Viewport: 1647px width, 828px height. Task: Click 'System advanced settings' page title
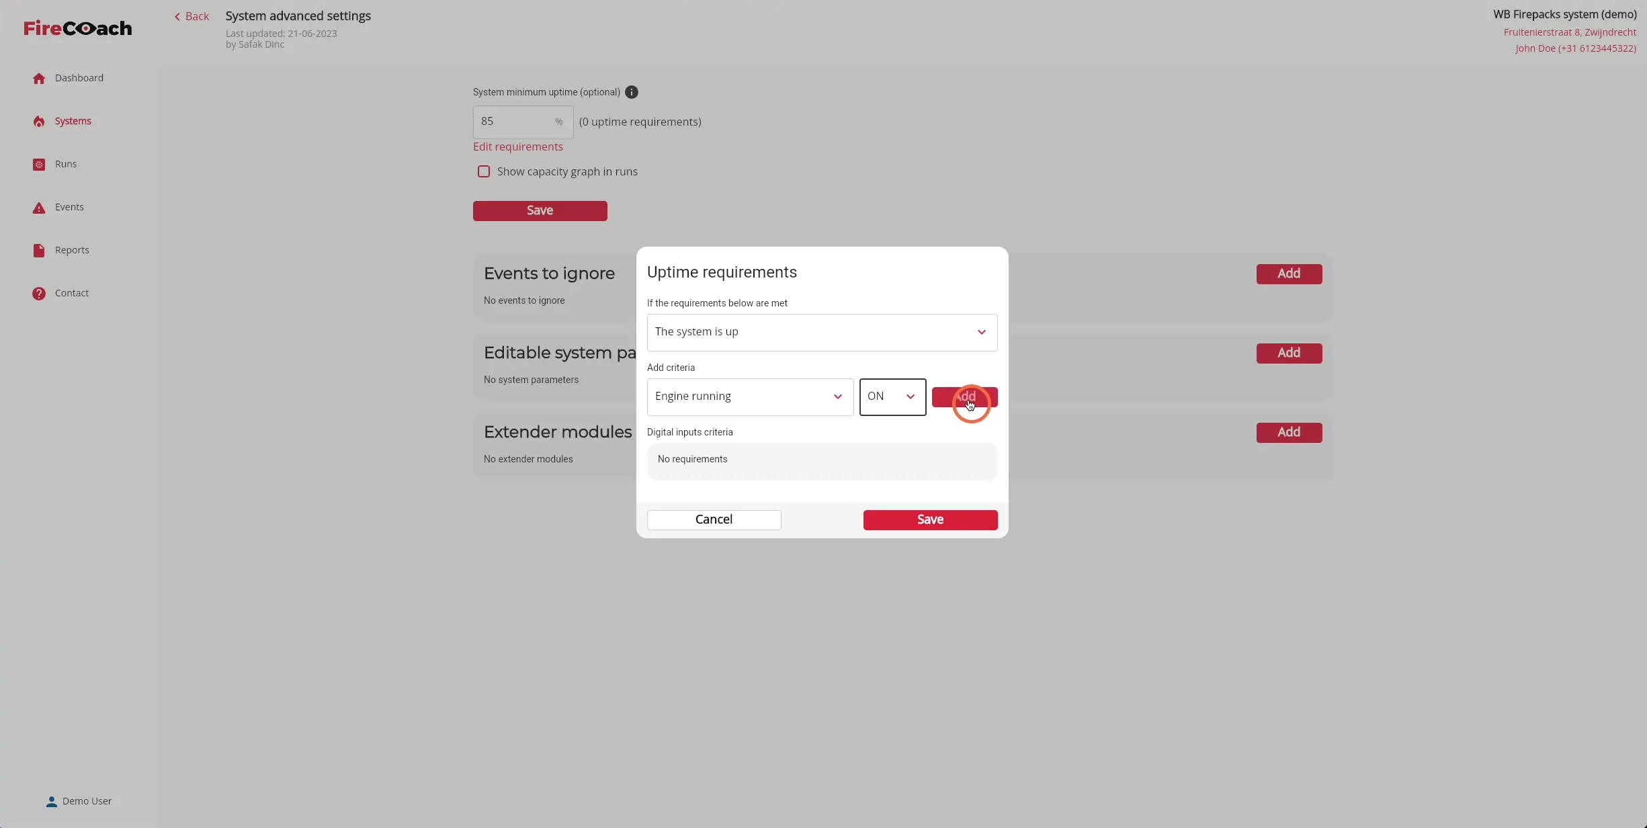[298, 15]
